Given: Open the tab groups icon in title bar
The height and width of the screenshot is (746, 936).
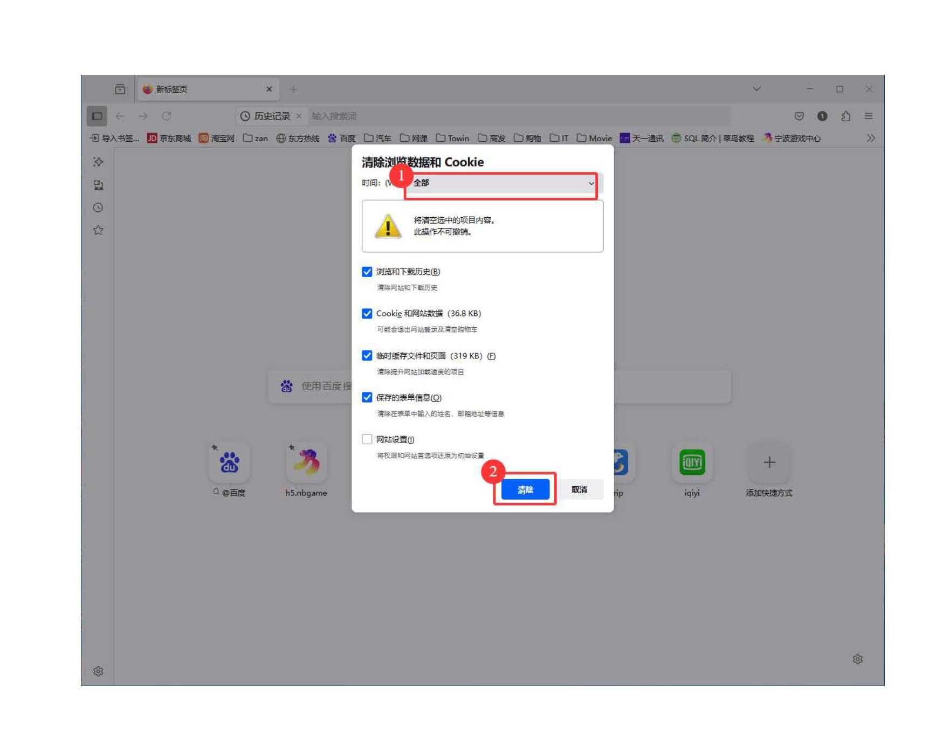Looking at the screenshot, I should tap(120, 89).
